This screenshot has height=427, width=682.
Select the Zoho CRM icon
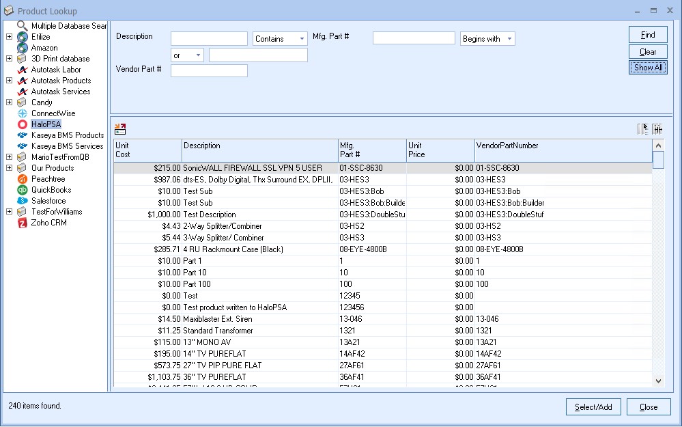pyautogui.click(x=23, y=223)
